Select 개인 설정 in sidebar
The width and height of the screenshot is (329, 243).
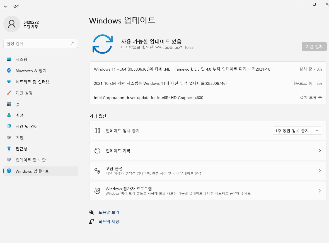coord(41,93)
